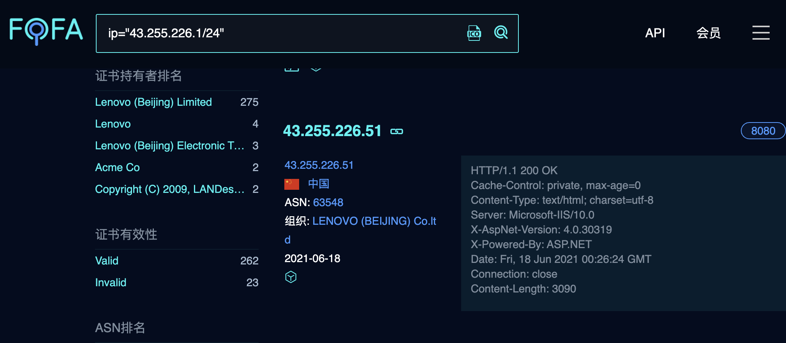Click link icon beside 43.255.226.51 heading
This screenshot has width=786, height=343.
397,131
